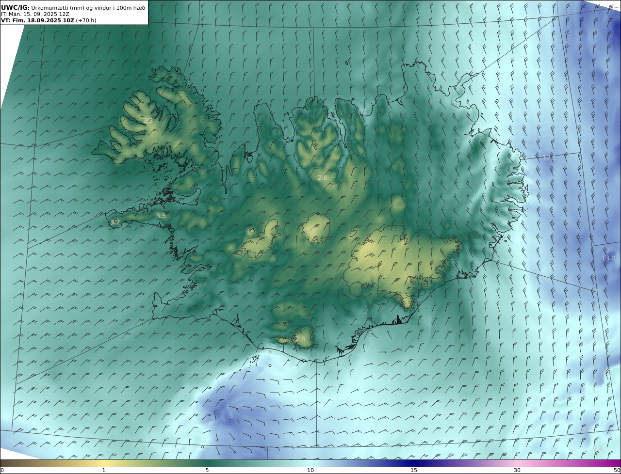Click the 12.1 value label off the east coast

tap(549, 157)
